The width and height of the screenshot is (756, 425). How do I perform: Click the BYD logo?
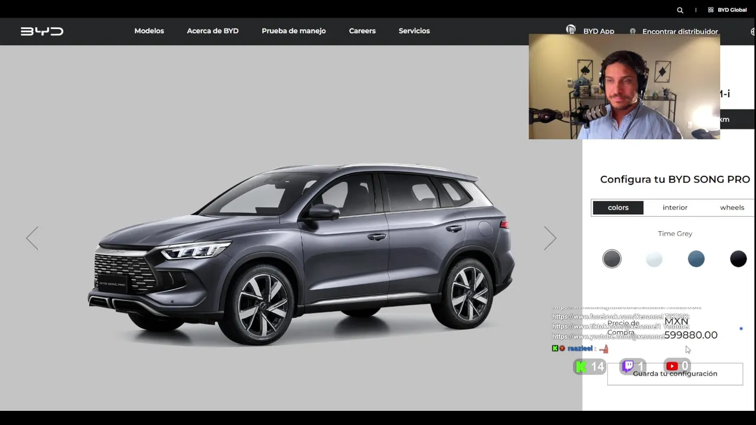tap(42, 31)
